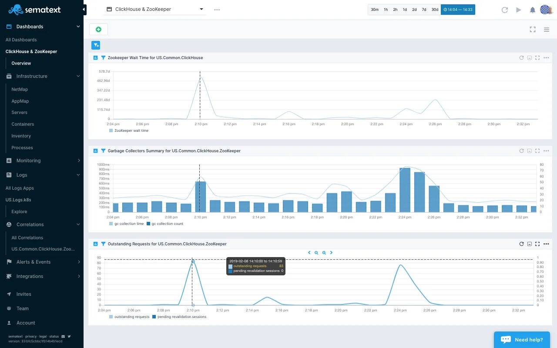Open Servers in Infrastructure
Screen dimensions: 557x348
(x=19, y=112)
